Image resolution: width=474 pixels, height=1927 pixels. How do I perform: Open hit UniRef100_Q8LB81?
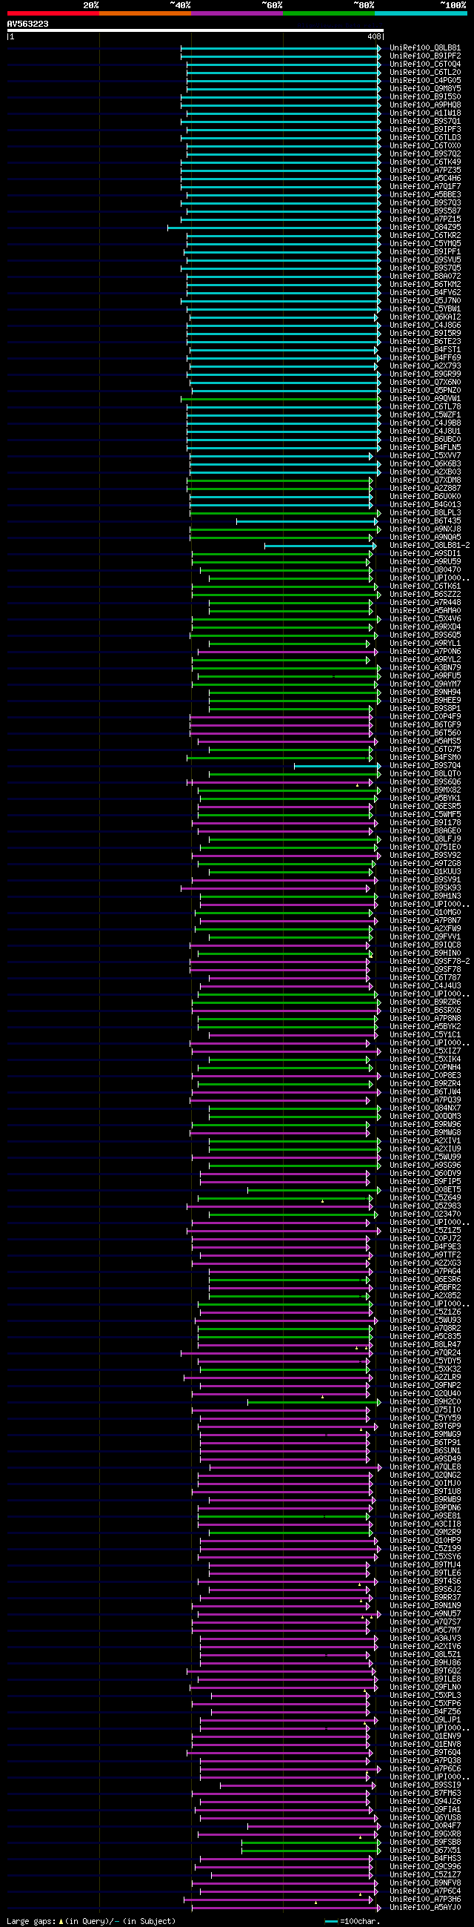[x=425, y=48]
